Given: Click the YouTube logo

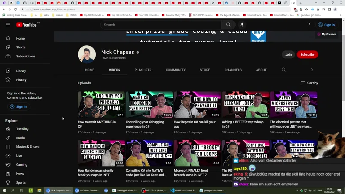Looking at the screenshot, I should click(x=27, y=25).
